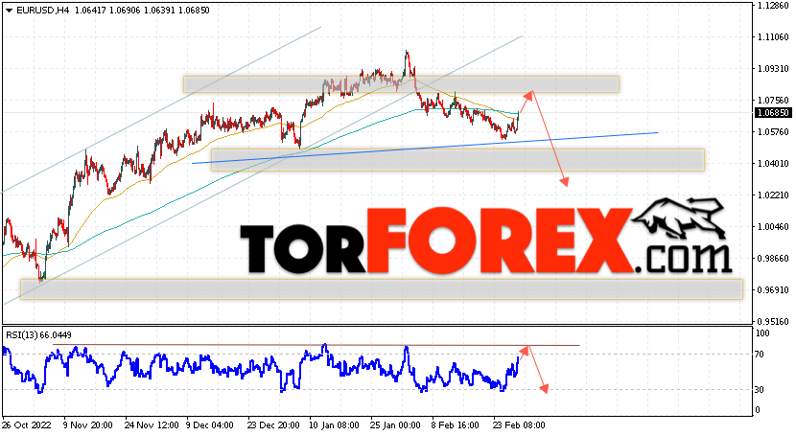The height and width of the screenshot is (436, 796).
Task: Click the 9 Dec 04:00 time label
Action: pos(210,425)
